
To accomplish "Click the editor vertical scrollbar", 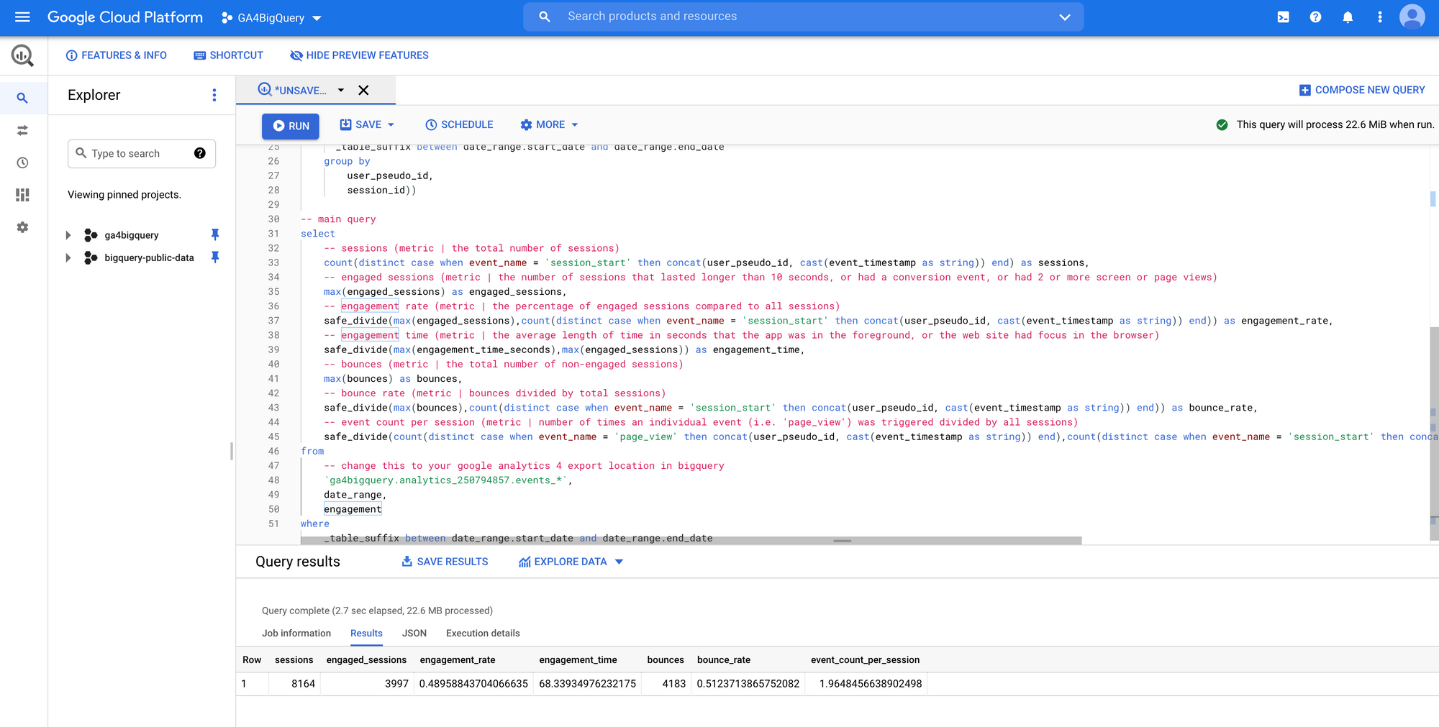I will pos(1433,433).
